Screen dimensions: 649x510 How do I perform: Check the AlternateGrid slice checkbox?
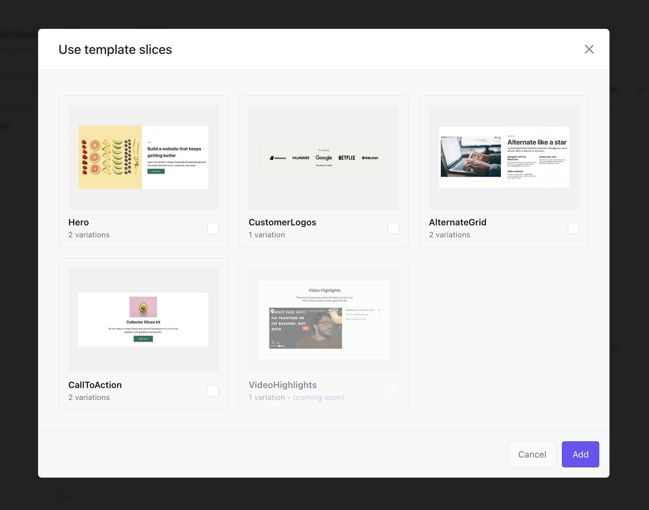coord(573,228)
